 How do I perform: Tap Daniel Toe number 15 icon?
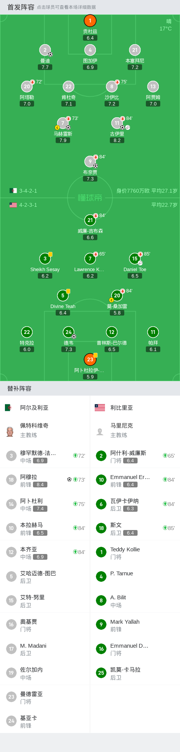pyautogui.click(x=135, y=259)
